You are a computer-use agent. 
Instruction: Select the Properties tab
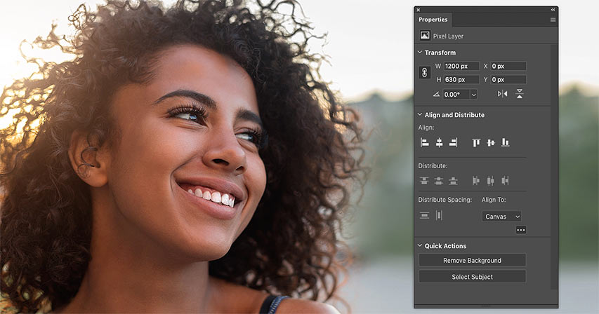tap(433, 20)
